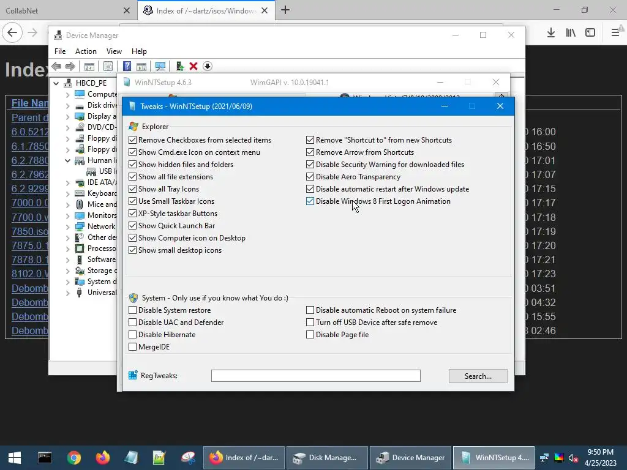Image resolution: width=627 pixels, height=470 pixels.
Task: Toggle Firefox sidebar icon
Action: pyautogui.click(x=590, y=33)
